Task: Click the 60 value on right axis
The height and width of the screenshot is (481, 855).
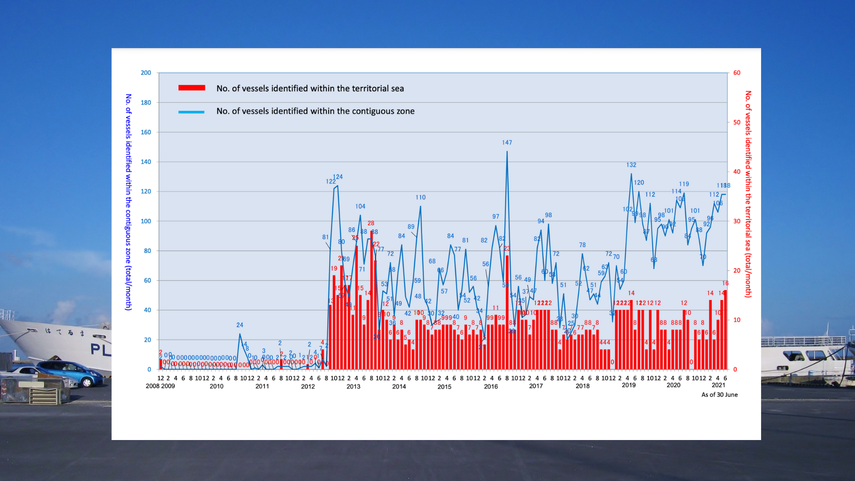Action: 737,73
